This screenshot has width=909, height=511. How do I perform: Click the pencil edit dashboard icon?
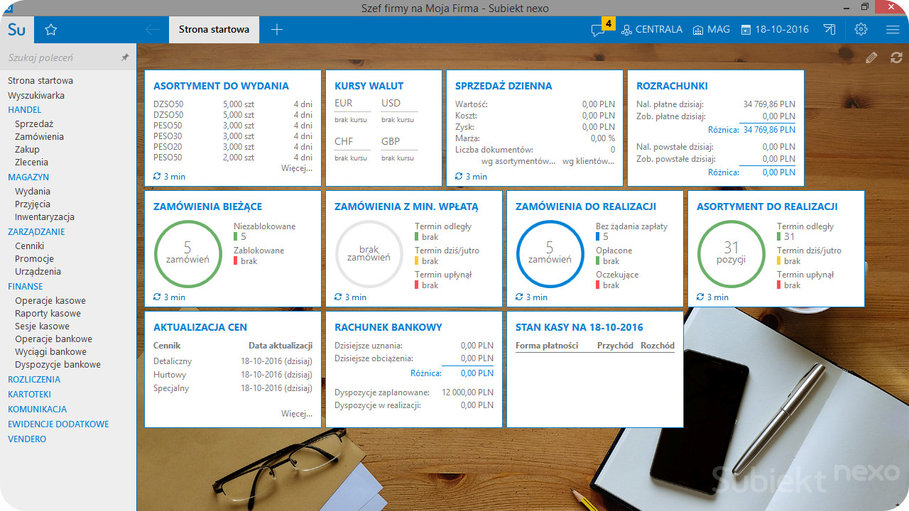pos(871,57)
